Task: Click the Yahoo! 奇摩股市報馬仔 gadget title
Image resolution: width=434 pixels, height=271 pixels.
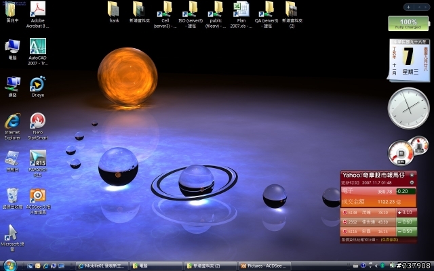Action: click(374, 175)
